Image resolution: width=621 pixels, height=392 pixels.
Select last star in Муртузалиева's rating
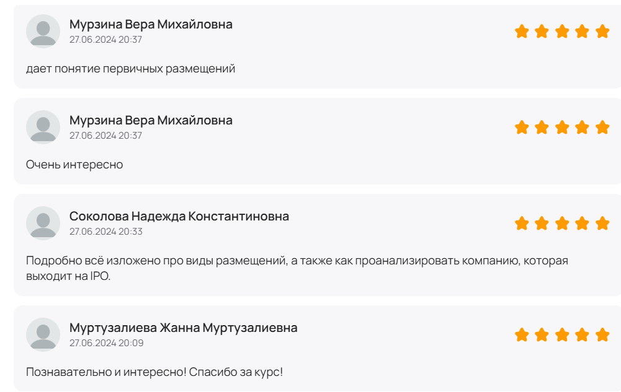tap(602, 335)
